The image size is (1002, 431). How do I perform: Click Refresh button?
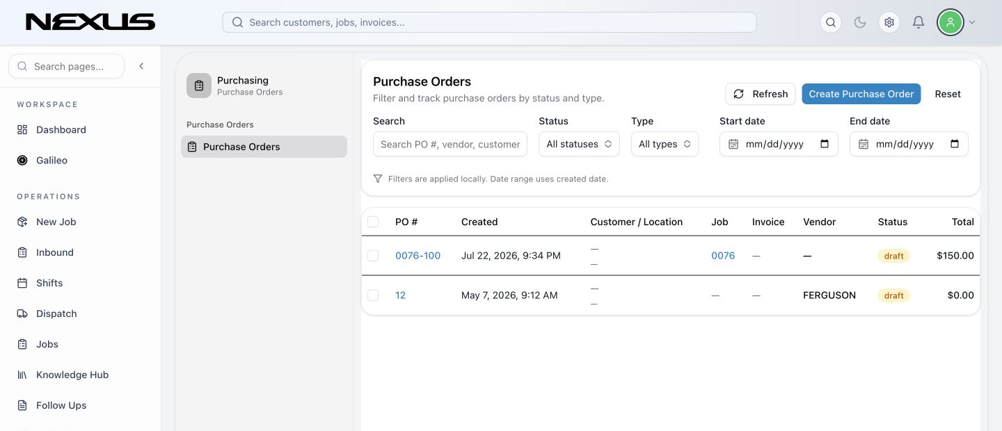point(761,94)
